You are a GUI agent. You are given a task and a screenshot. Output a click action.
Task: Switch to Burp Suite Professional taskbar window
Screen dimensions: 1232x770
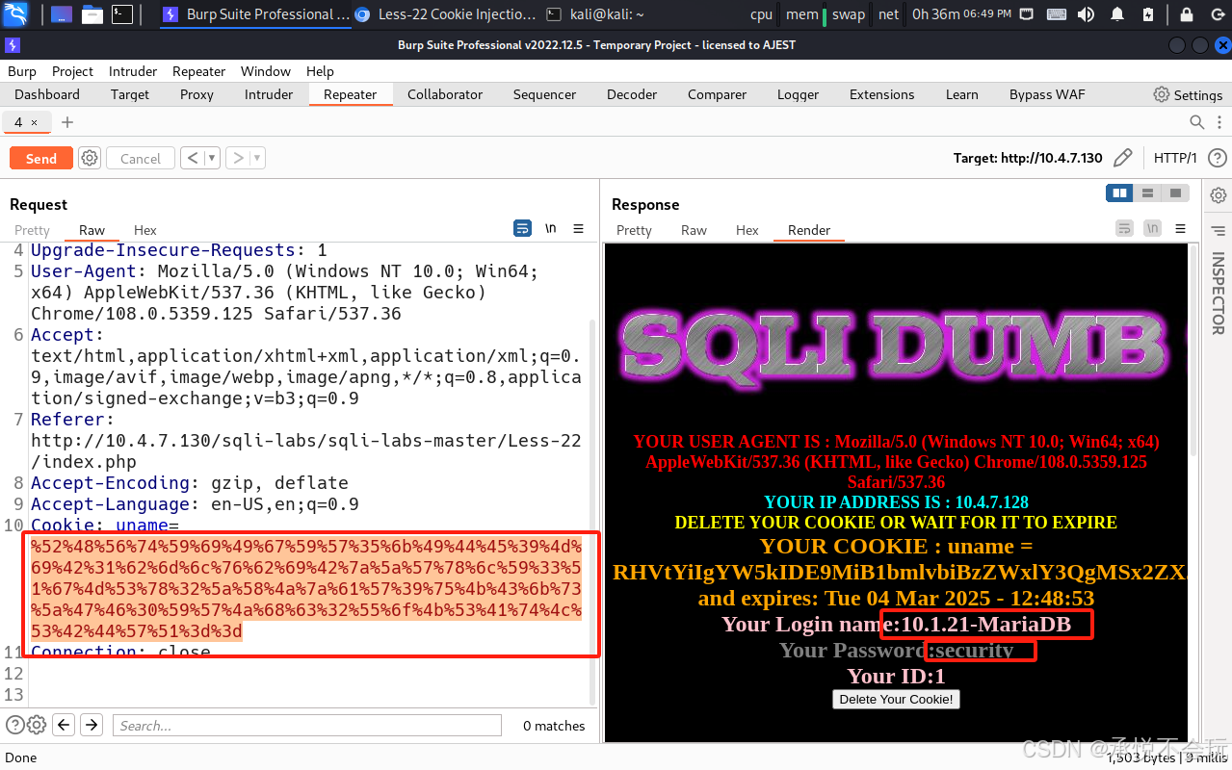255,14
